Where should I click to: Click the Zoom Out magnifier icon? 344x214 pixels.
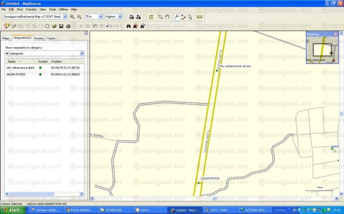click(x=79, y=16)
